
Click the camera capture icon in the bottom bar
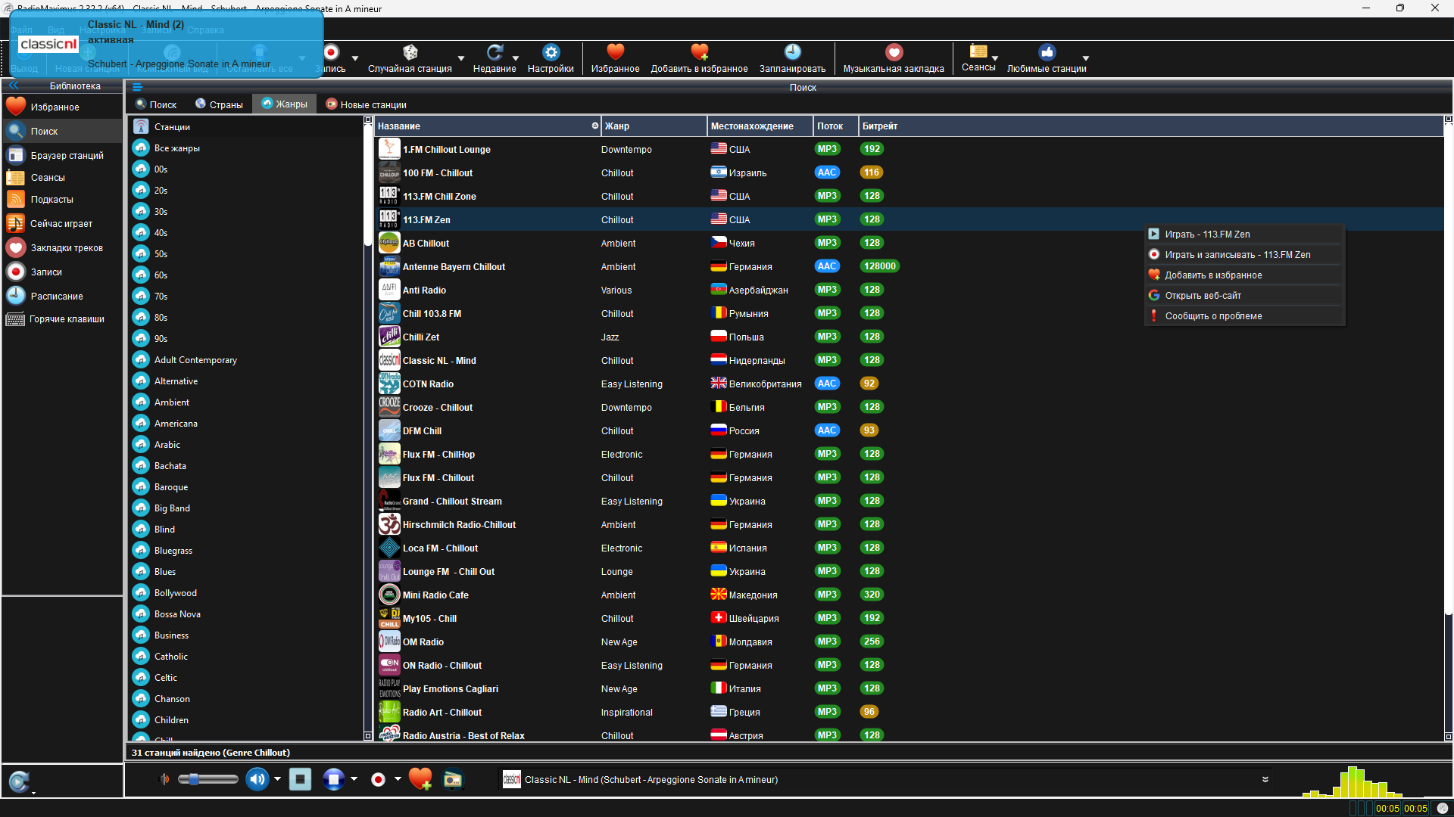tap(452, 779)
